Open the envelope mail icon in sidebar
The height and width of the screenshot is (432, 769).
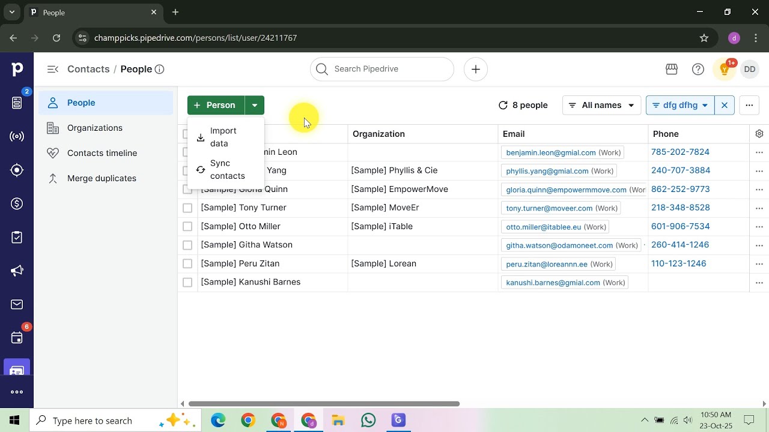17,305
